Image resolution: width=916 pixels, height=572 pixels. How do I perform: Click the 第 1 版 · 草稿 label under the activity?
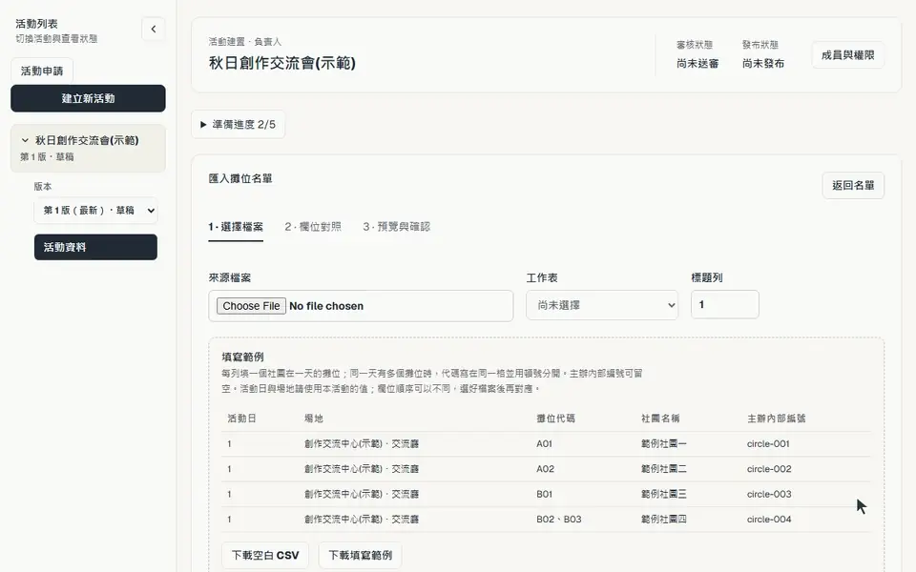[x=47, y=156]
